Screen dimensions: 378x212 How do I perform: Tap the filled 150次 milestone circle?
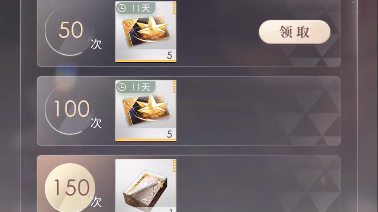(x=70, y=188)
